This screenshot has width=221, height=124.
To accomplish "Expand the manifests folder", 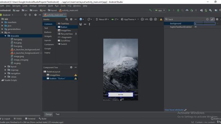I will click(2, 22).
